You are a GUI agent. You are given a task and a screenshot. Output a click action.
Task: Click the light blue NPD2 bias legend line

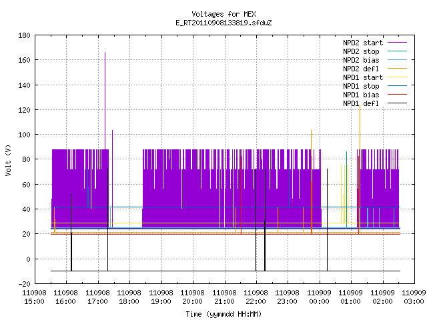[x=397, y=59]
